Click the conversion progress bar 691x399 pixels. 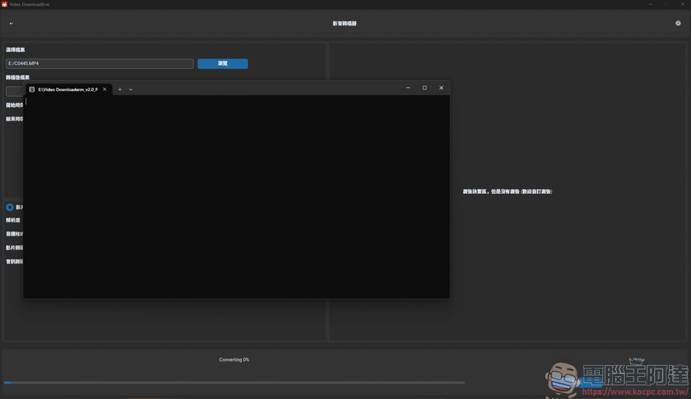coord(234,382)
